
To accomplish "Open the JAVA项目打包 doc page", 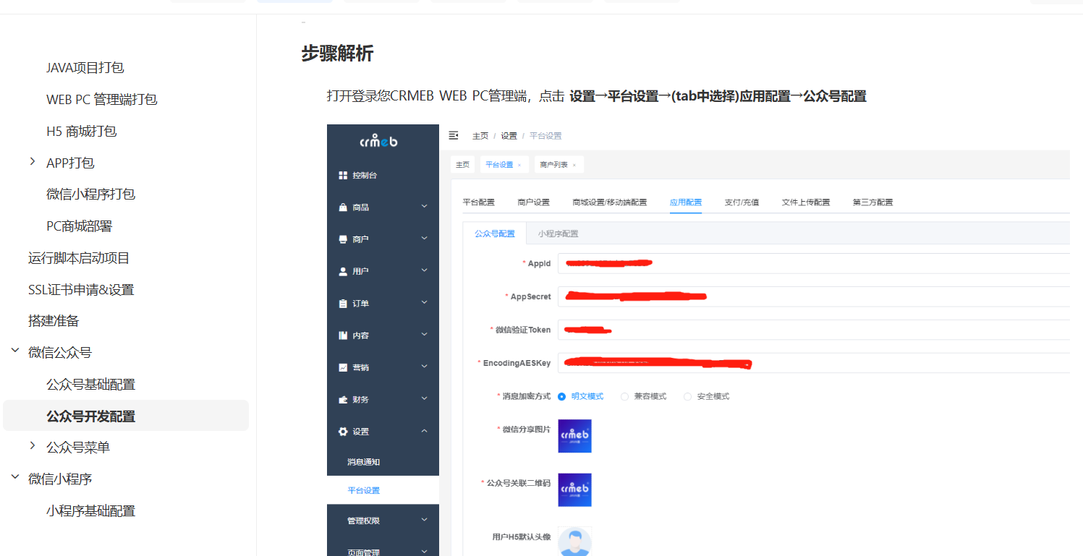I will pos(85,67).
